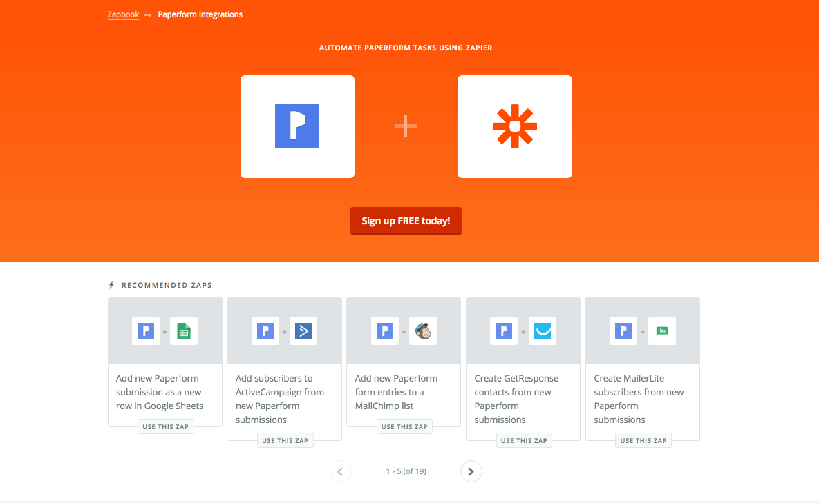Click the large Zapier asterisk logo tile
Viewport: 819px width, 503px height.
coord(514,127)
